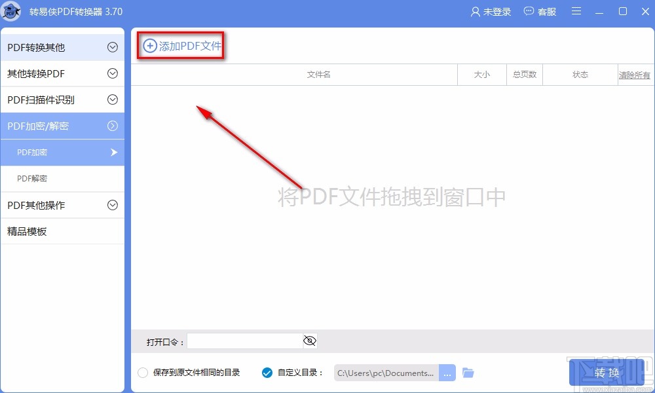Click 清除所有 to clear the file list

(x=633, y=74)
